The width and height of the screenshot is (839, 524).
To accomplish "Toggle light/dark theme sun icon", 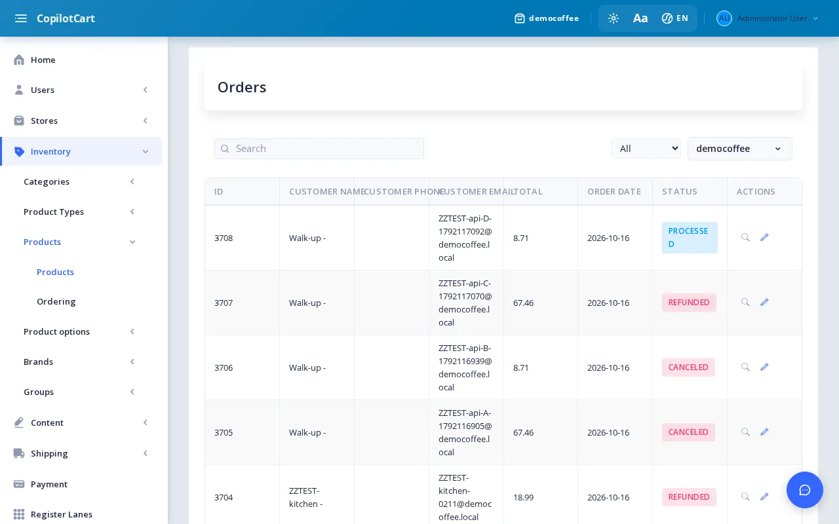I will pos(614,18).
